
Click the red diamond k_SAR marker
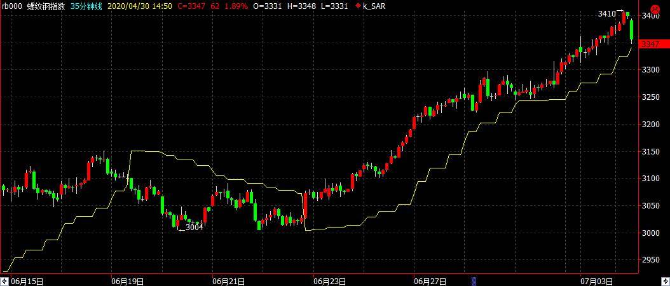(358, 6)
